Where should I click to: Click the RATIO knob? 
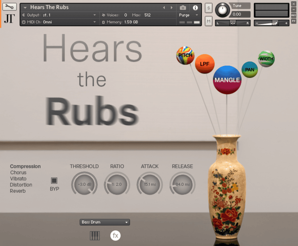(x=117, y=184)
